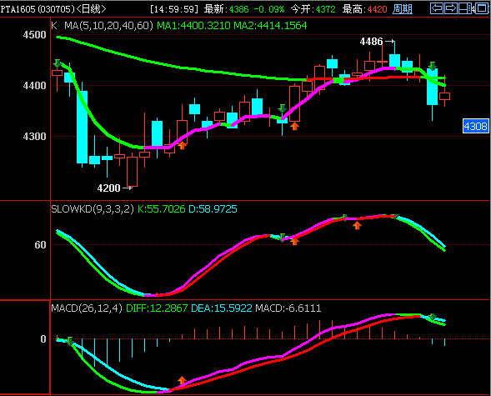Click the right-arrow forward navigation icon

[x=451, y=8]
